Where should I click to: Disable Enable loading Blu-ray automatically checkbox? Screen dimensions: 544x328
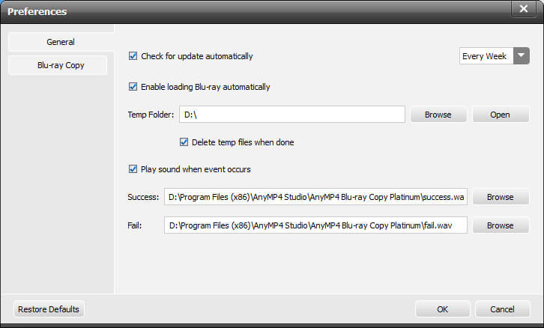coord(133,87)
